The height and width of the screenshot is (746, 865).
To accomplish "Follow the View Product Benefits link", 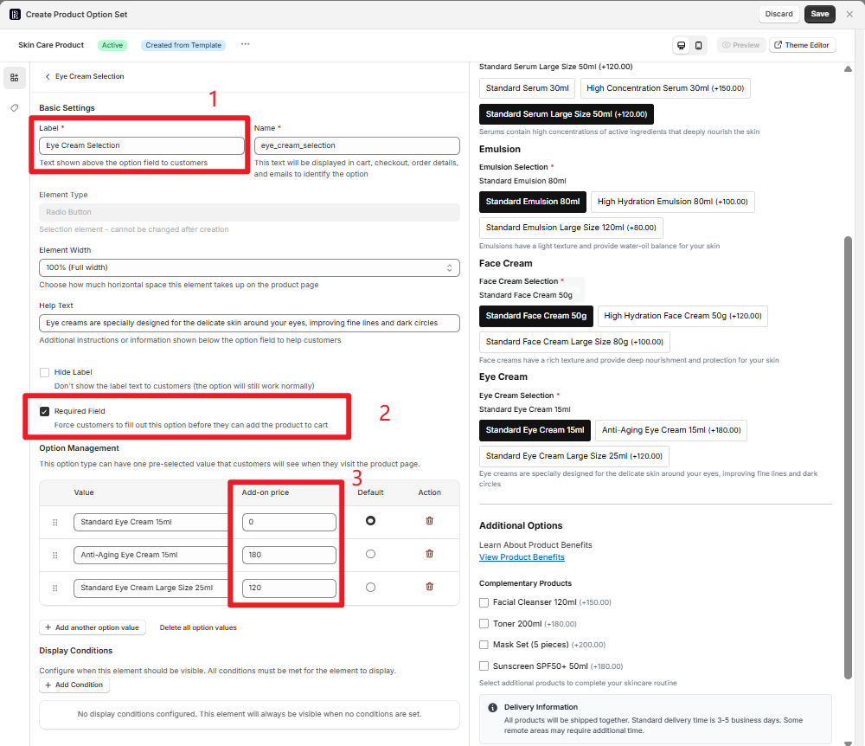I will 522,557.
